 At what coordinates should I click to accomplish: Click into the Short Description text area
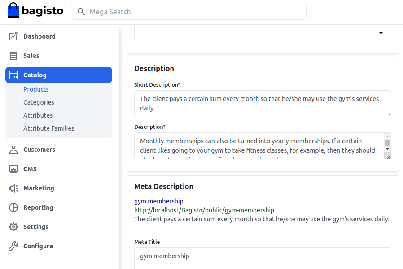click(262, 103)
